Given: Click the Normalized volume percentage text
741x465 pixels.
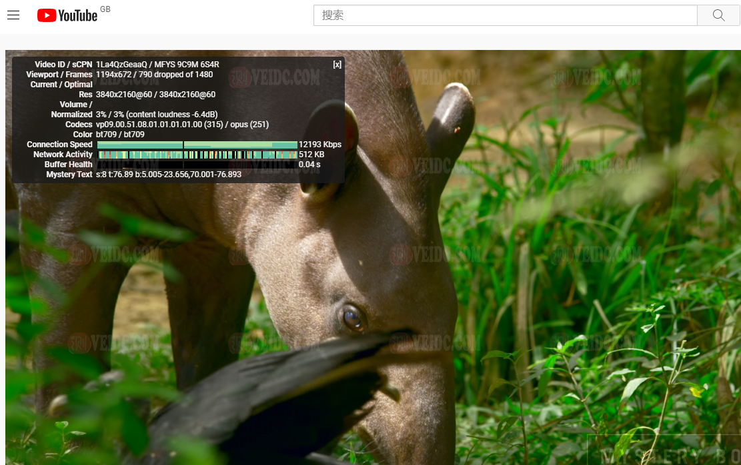Looking at the screenshot, I should pyautogui.click(x=157, y=115).
